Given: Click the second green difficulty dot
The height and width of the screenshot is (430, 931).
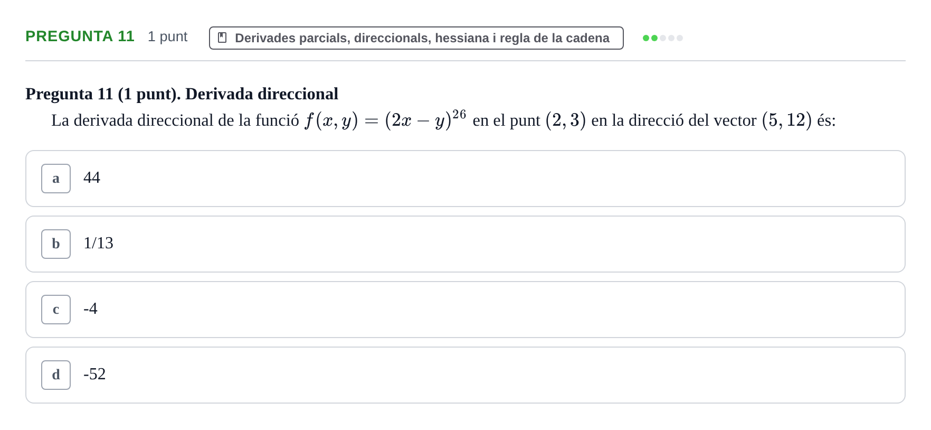Looking at the screenshot, I should click(x=654, y=38).
